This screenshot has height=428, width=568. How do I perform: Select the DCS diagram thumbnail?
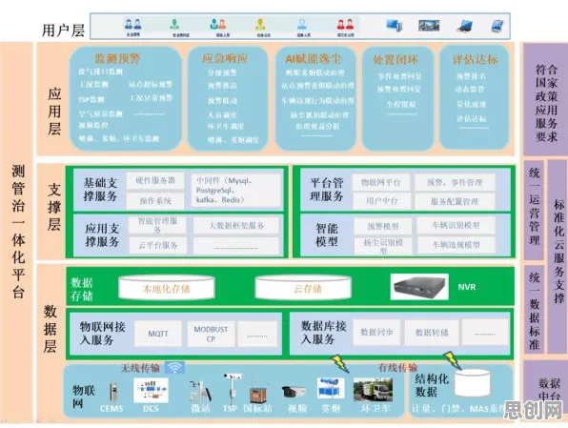[152, 390]
